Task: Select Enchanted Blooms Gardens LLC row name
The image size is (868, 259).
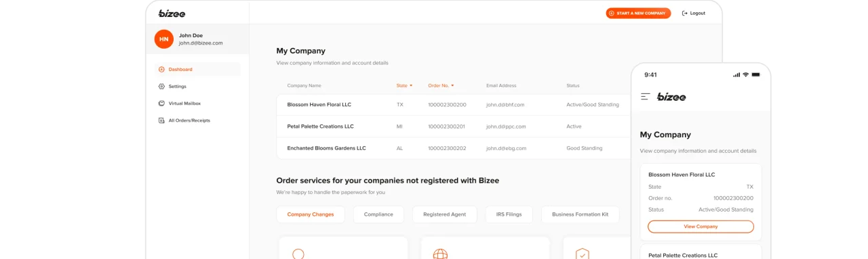Action: pyautogui.click(x=327, y=148)
